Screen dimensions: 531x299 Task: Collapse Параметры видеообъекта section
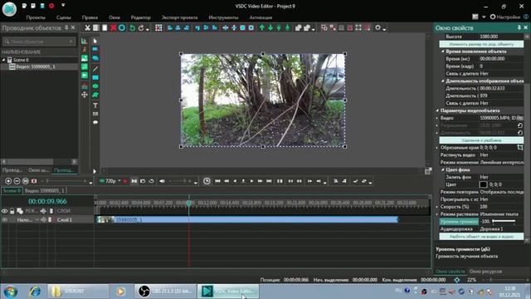437,110
